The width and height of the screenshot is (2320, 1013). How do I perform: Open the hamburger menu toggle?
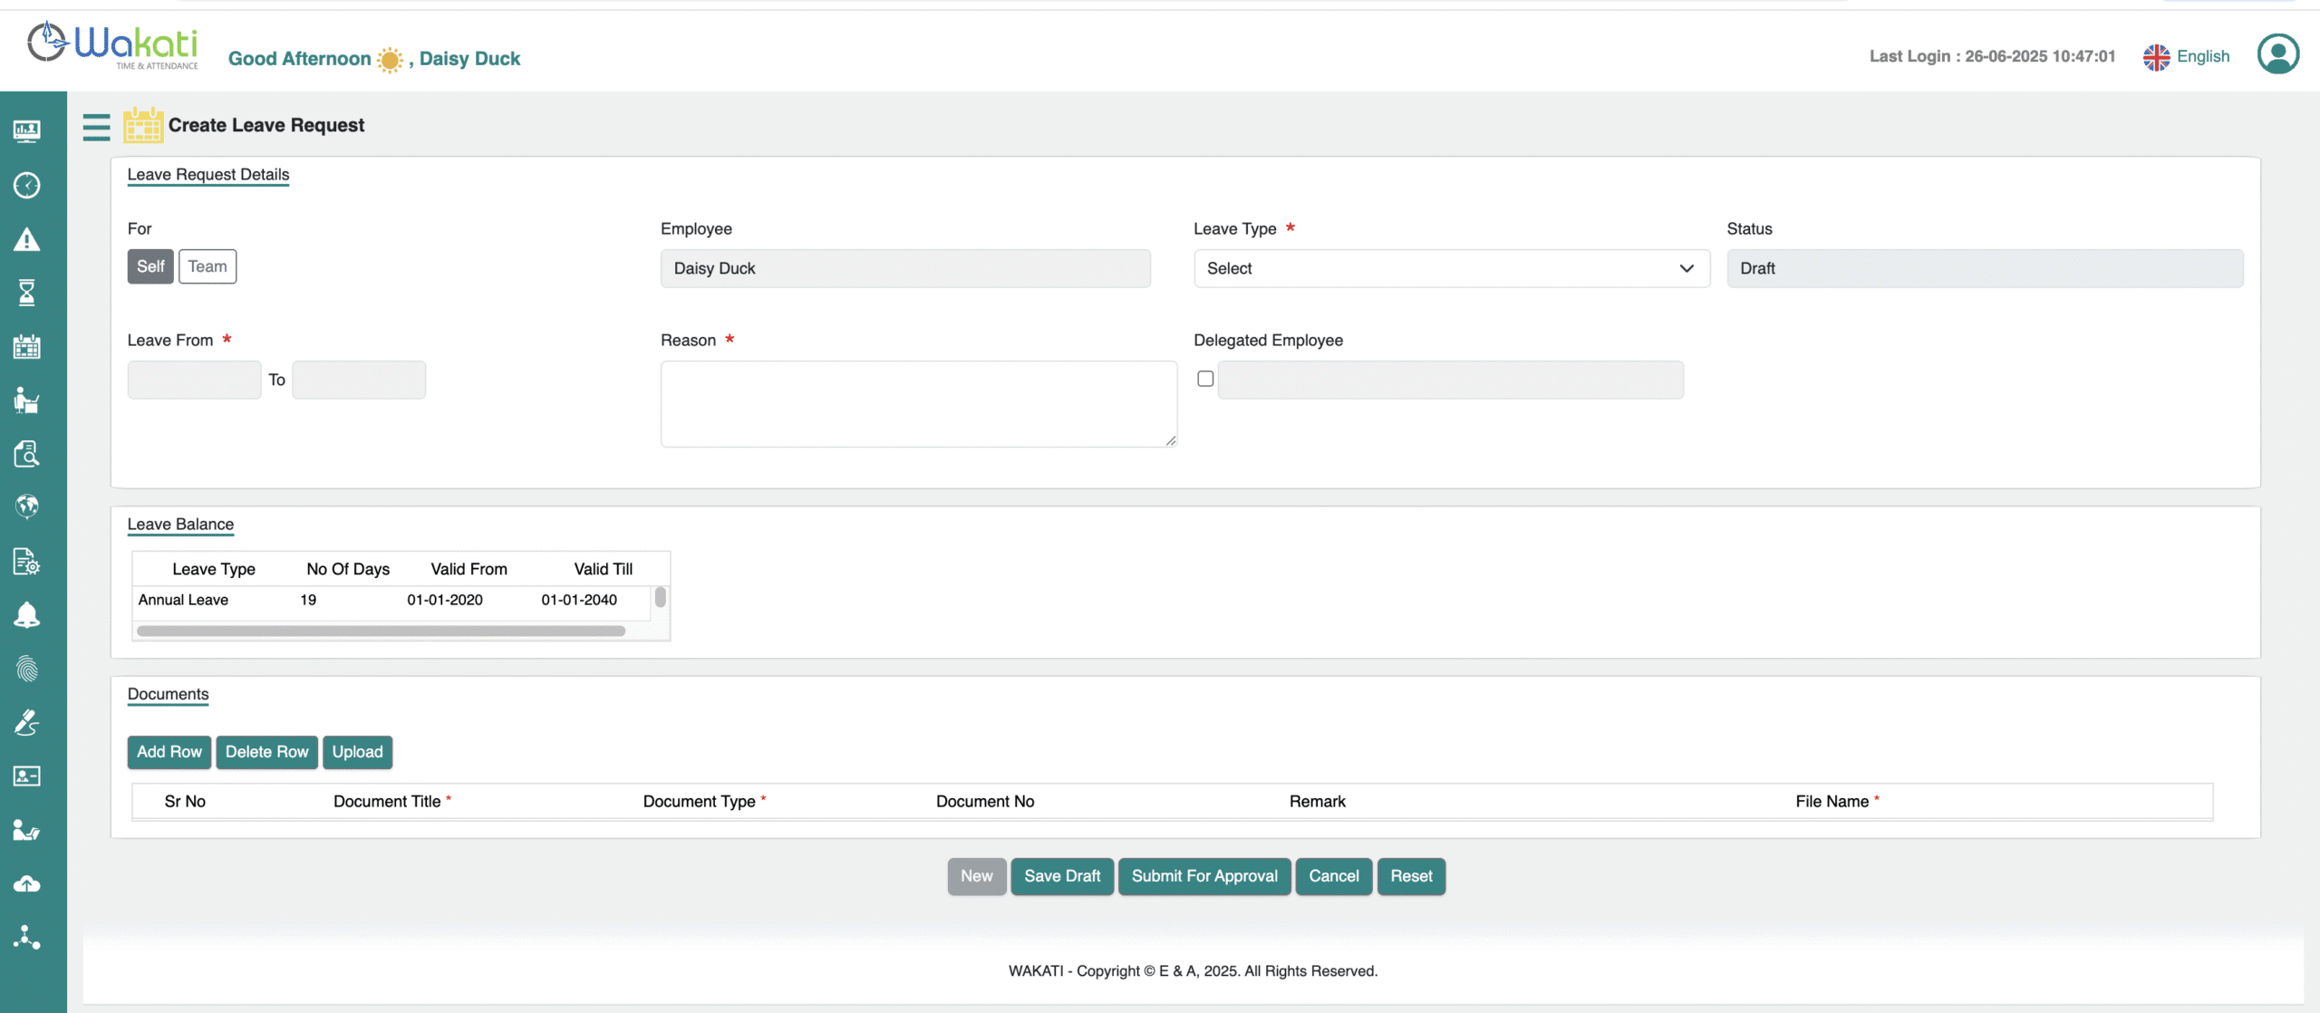tap(96, 127)
